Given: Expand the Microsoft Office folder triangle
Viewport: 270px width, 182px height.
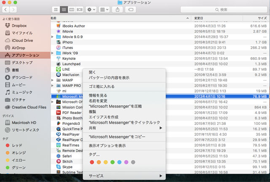Looking at the screenshot, I should point(52,102).
